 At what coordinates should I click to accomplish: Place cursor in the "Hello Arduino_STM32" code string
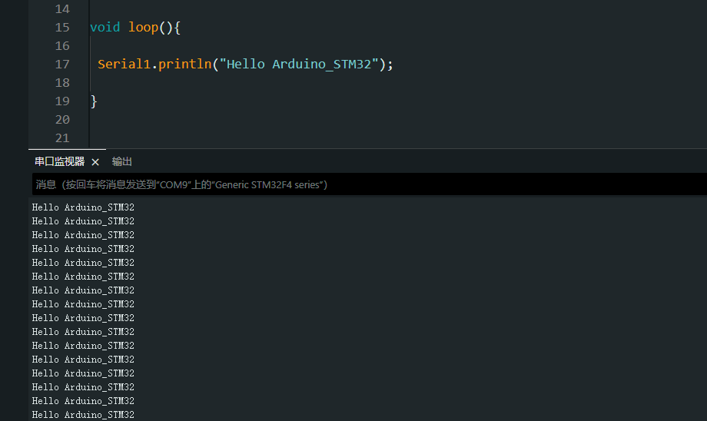[x=298, y=65]
